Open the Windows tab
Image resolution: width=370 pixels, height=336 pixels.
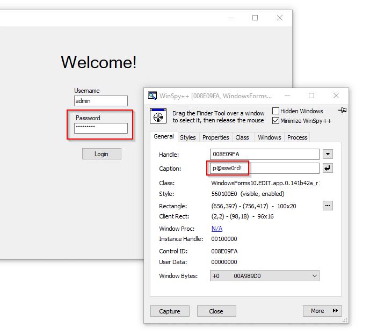tap(270, 137)
